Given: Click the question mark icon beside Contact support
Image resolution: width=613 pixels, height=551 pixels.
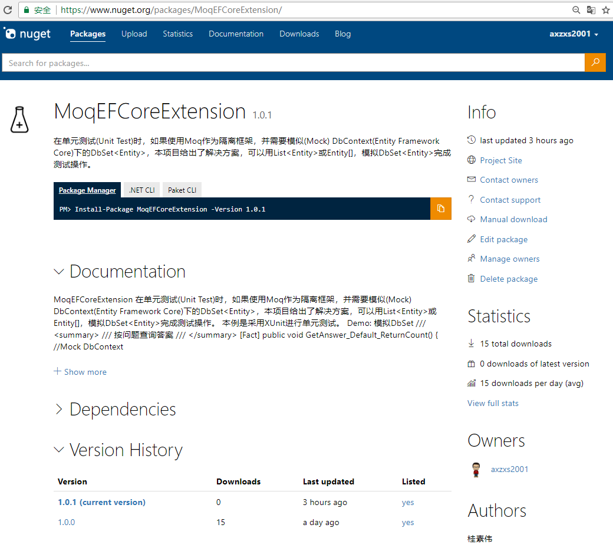Looking at the screenshot, I should [x=472, y=199].
